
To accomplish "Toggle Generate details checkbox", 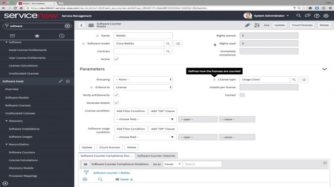I will click(x=116, y=103).
